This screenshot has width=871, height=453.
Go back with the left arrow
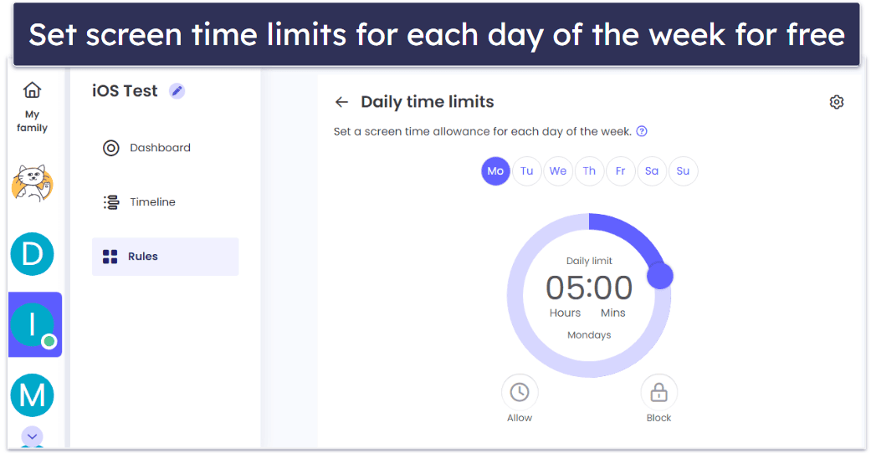pyautogui.click(x=341, y=102)
